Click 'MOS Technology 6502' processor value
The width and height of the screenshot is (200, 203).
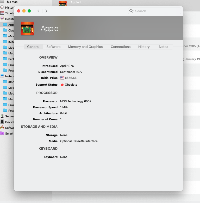point(76,101)
